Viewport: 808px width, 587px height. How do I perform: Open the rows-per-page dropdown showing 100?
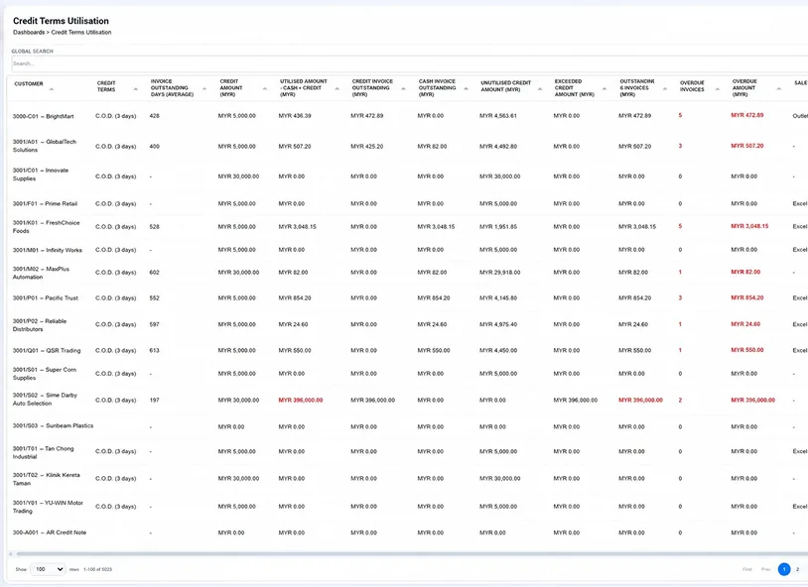point(48,569)
